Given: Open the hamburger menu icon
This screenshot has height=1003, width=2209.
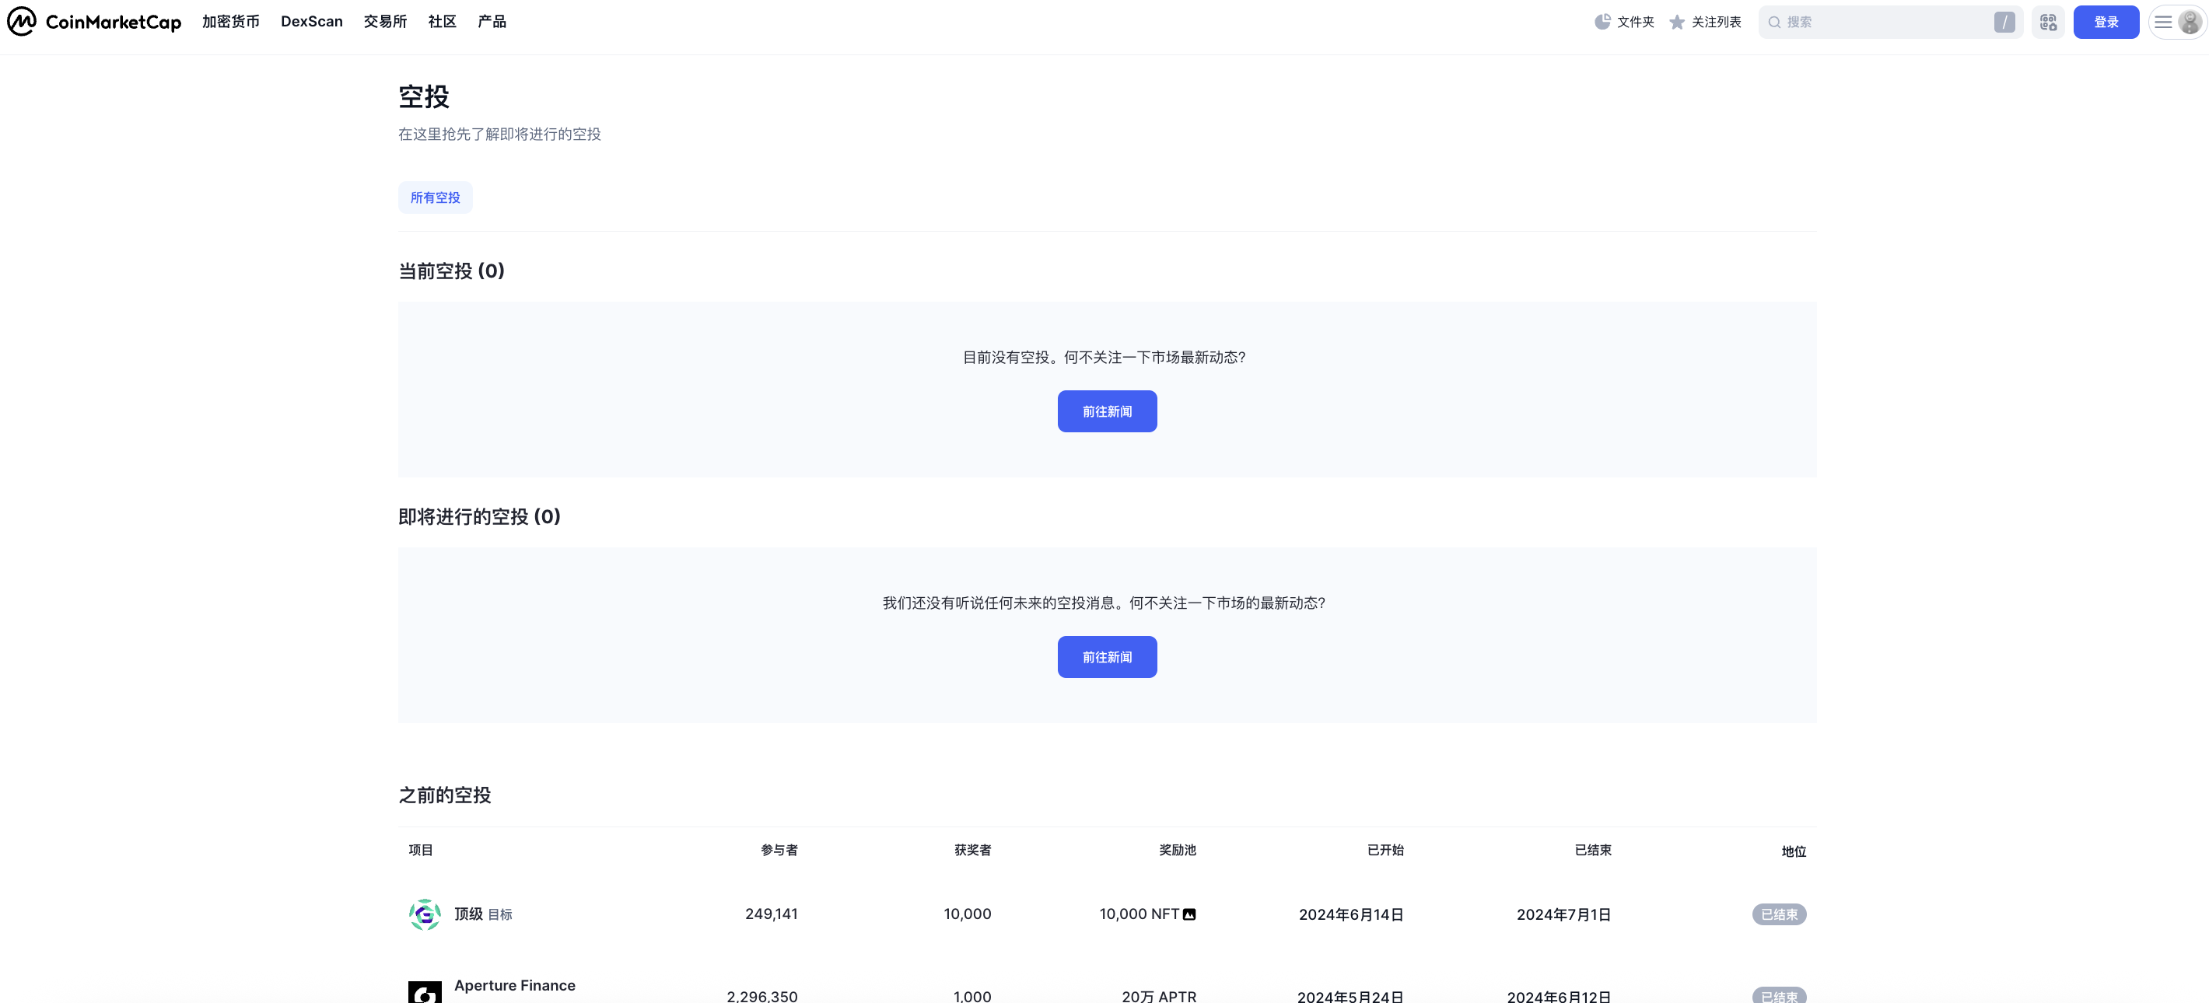Looking at the screenshot, I should coord(2162,22).
